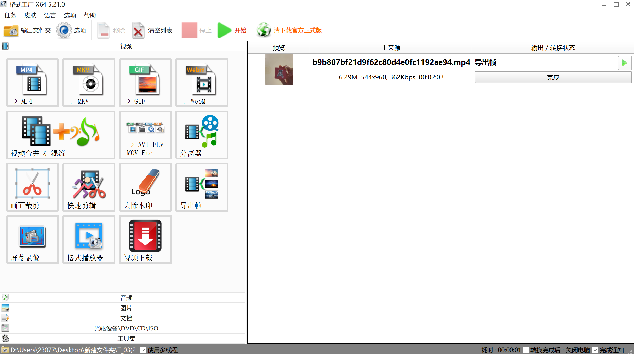Toggle the 完成通知 checkbox
Image resolution: width=634 pixels, height=354 pixels.
coord(595,350)
